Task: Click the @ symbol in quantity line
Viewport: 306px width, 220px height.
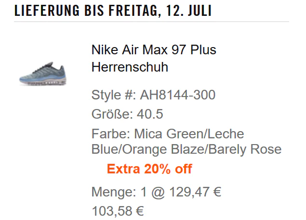Action: tap(158, 192)
